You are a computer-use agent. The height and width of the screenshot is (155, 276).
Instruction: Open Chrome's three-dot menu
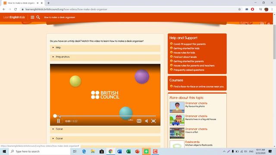pyautogui.click(x=272, y=9)
